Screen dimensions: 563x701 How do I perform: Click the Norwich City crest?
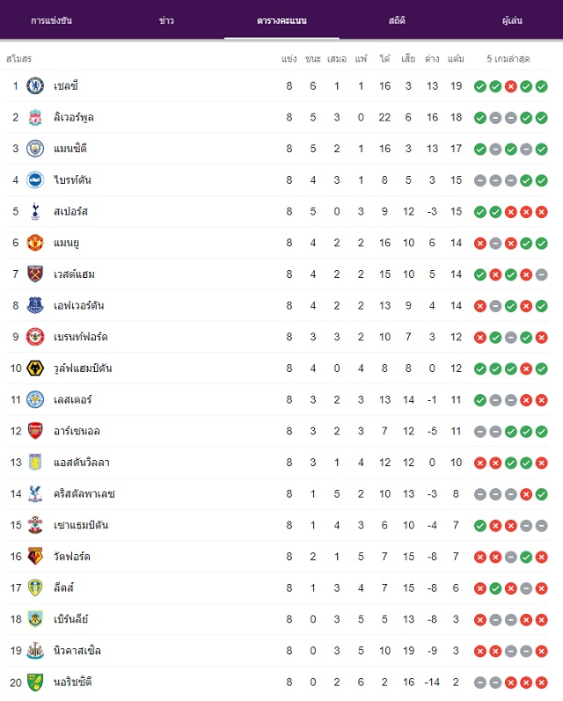click(35, 683)
